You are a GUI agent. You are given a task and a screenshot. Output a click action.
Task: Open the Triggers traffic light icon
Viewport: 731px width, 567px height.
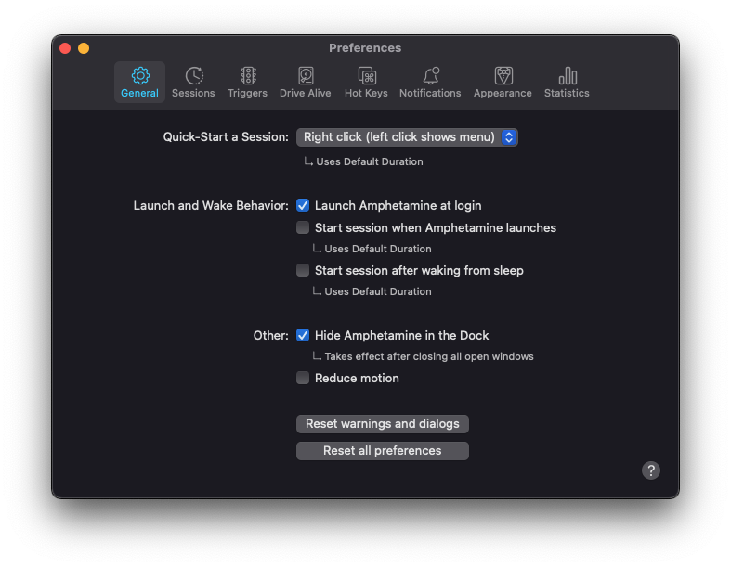pyautogui.click(x=247, y=76)
